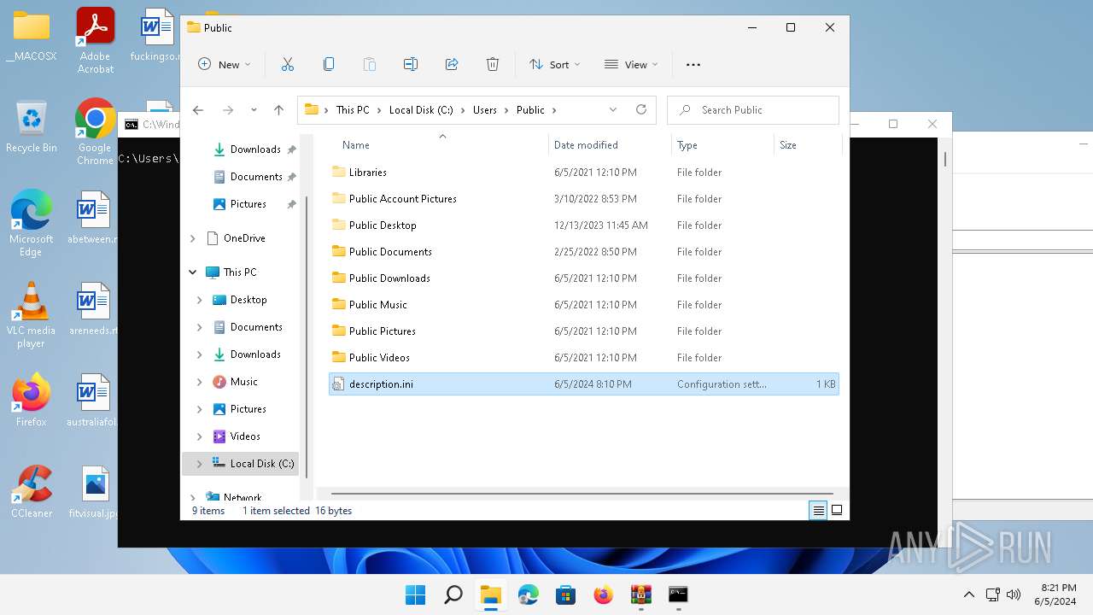This screenshot has height=615, width=1093.
Task: Select the Public Account Pictures folder
Action: tap(584, 199)
